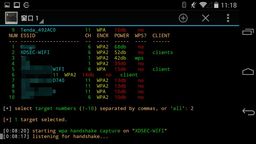Open the terminal notification icon in status bar
Viewport: 256px width, 144px height.
[x=17, y=5]
